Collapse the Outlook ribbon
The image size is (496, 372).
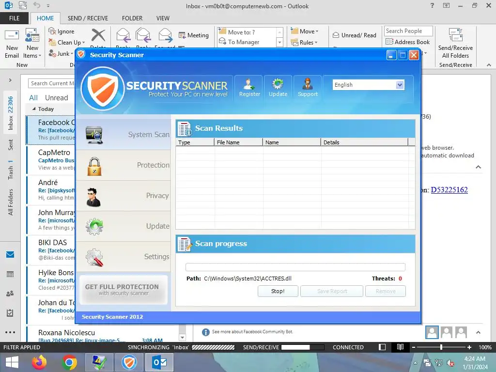[x=489, y=65]
